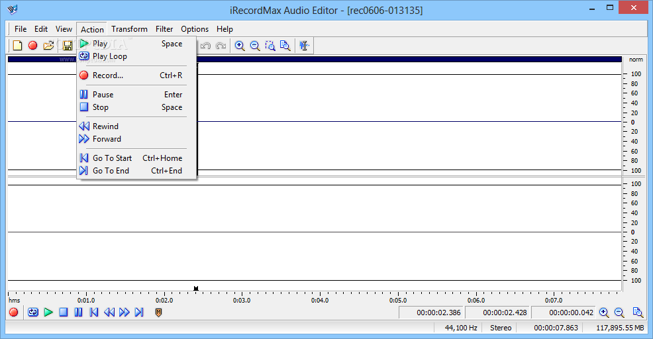The image size is (653, 339).
Task: Rewind using bottom transport button
Action: click(x=109, y=312)
